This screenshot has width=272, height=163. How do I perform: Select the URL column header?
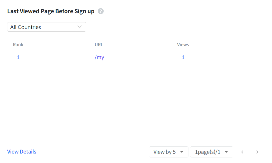pyautogui.click(x=99, y=45)
